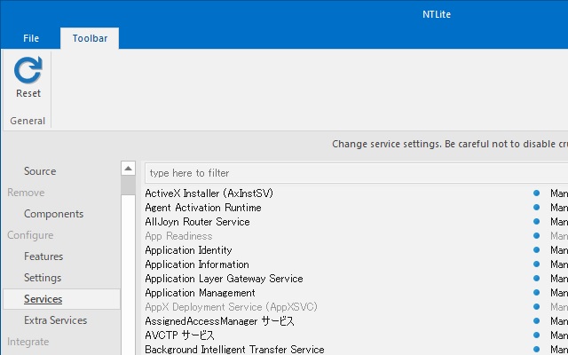568x355 pixels.
Task: Open startup mode dropdown for AllJoyn Router Service
Action: (x=559, y=222)
